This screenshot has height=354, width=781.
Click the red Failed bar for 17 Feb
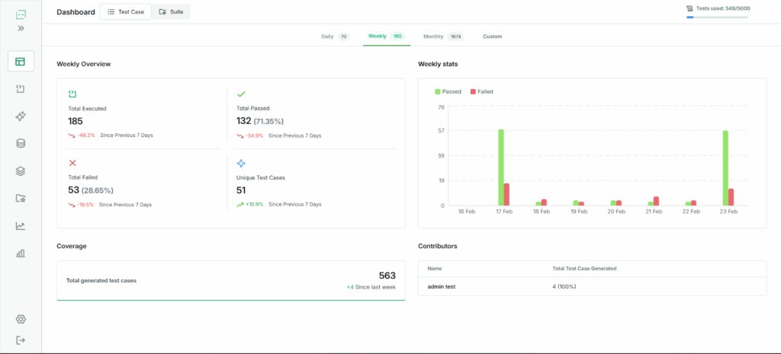point(506,194)
